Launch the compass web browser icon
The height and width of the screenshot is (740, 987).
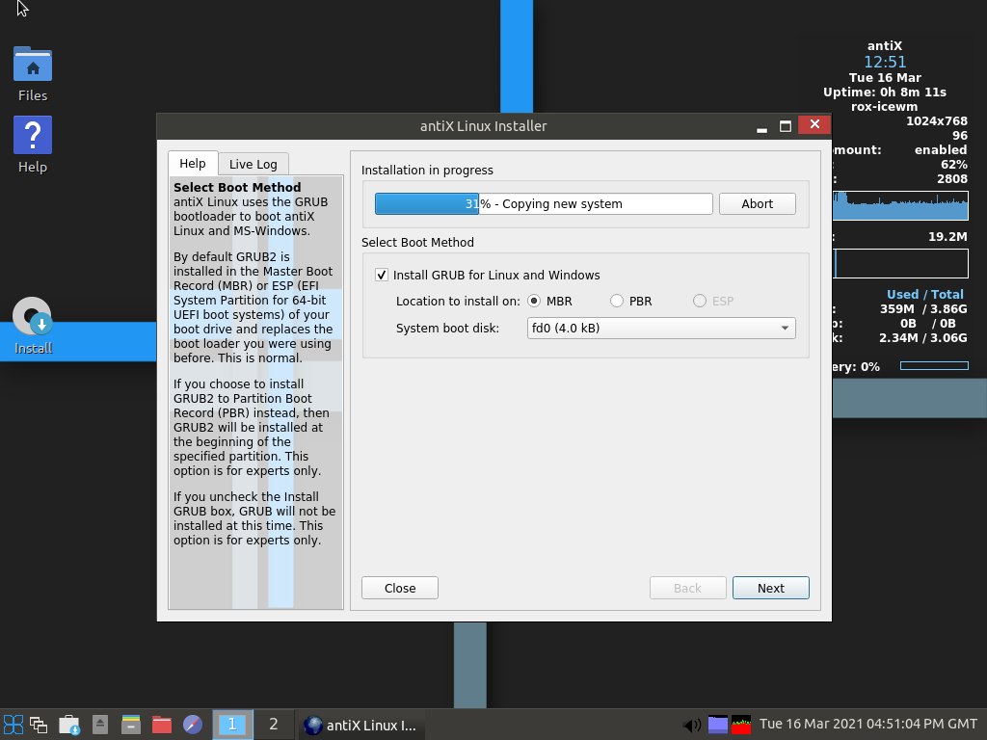(x=193, y=725)
